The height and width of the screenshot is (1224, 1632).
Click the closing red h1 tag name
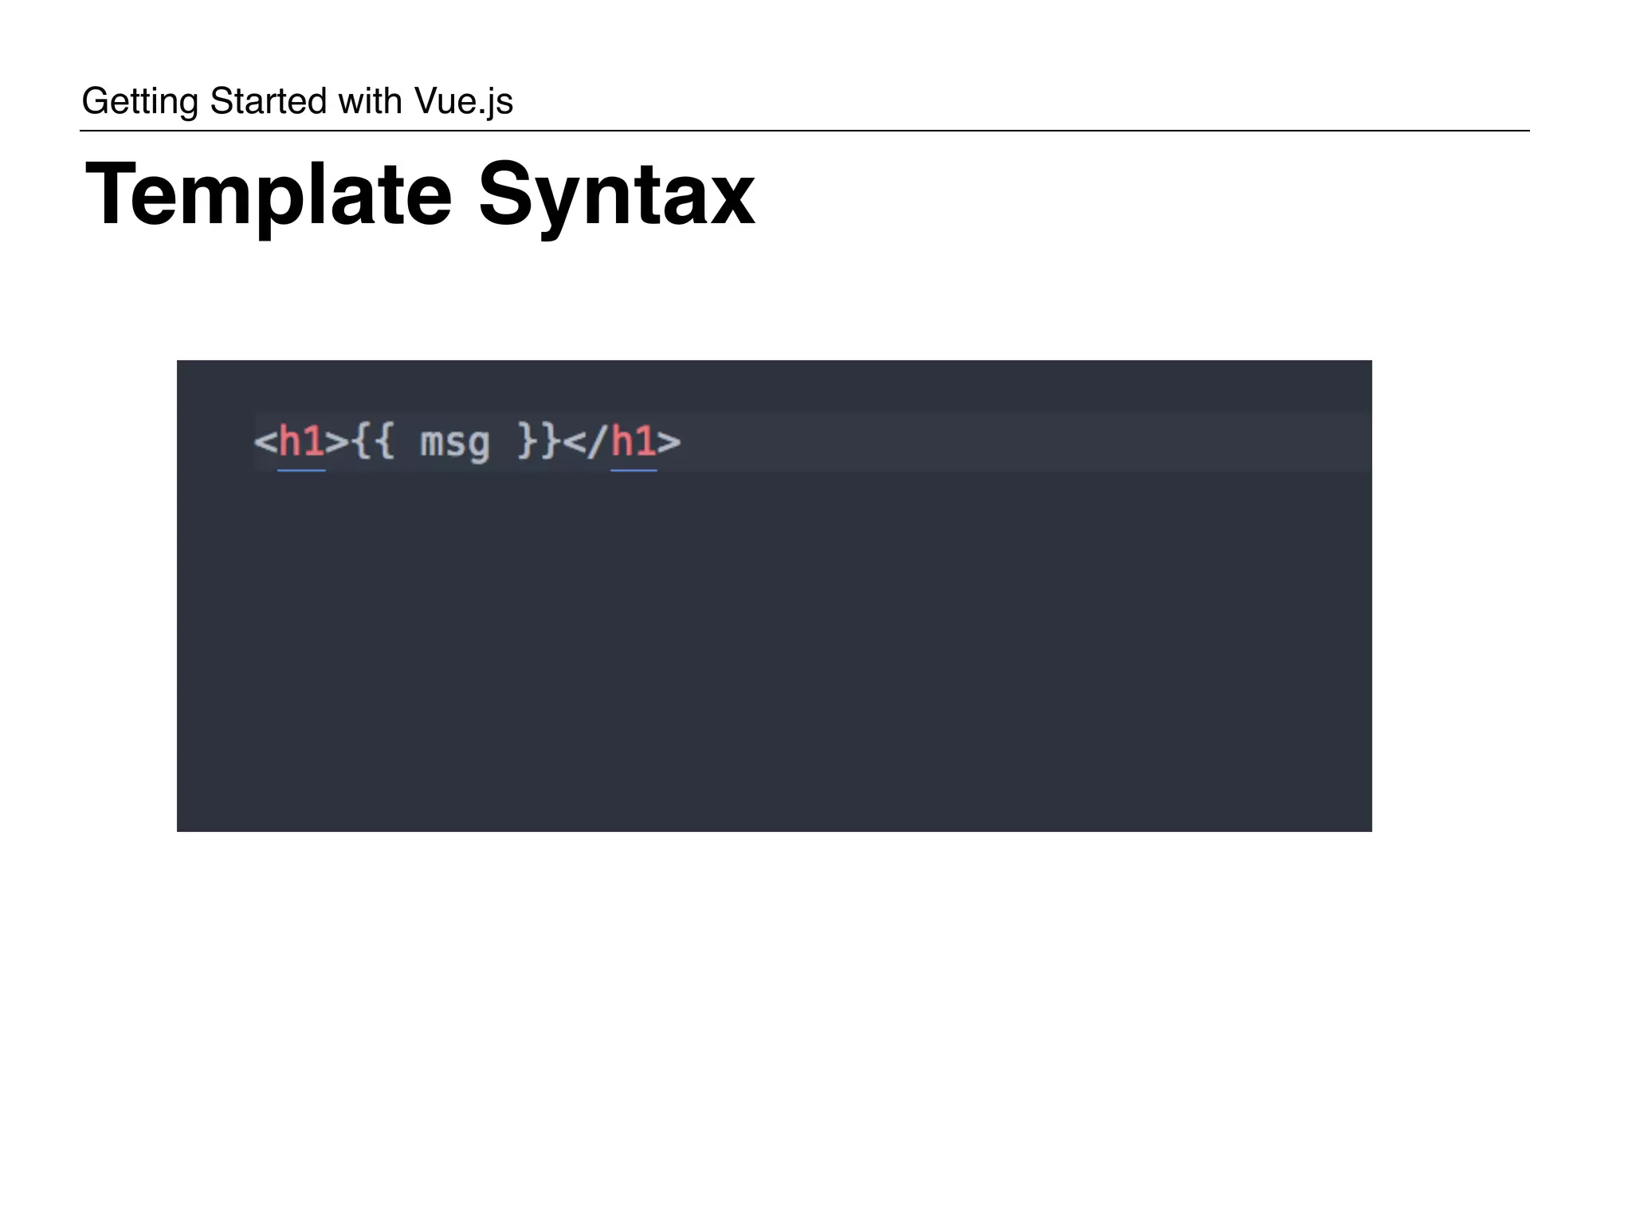634,441
